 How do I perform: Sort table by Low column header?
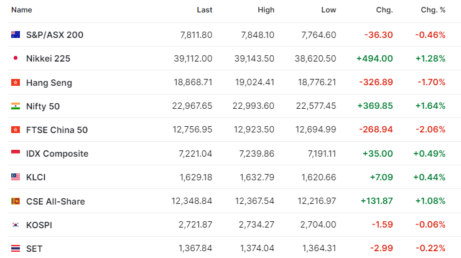[328, 10]
